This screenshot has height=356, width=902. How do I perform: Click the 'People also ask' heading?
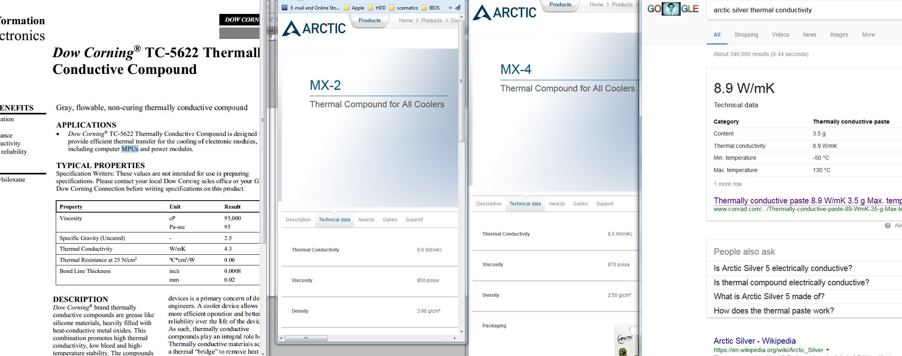[744, 252]
